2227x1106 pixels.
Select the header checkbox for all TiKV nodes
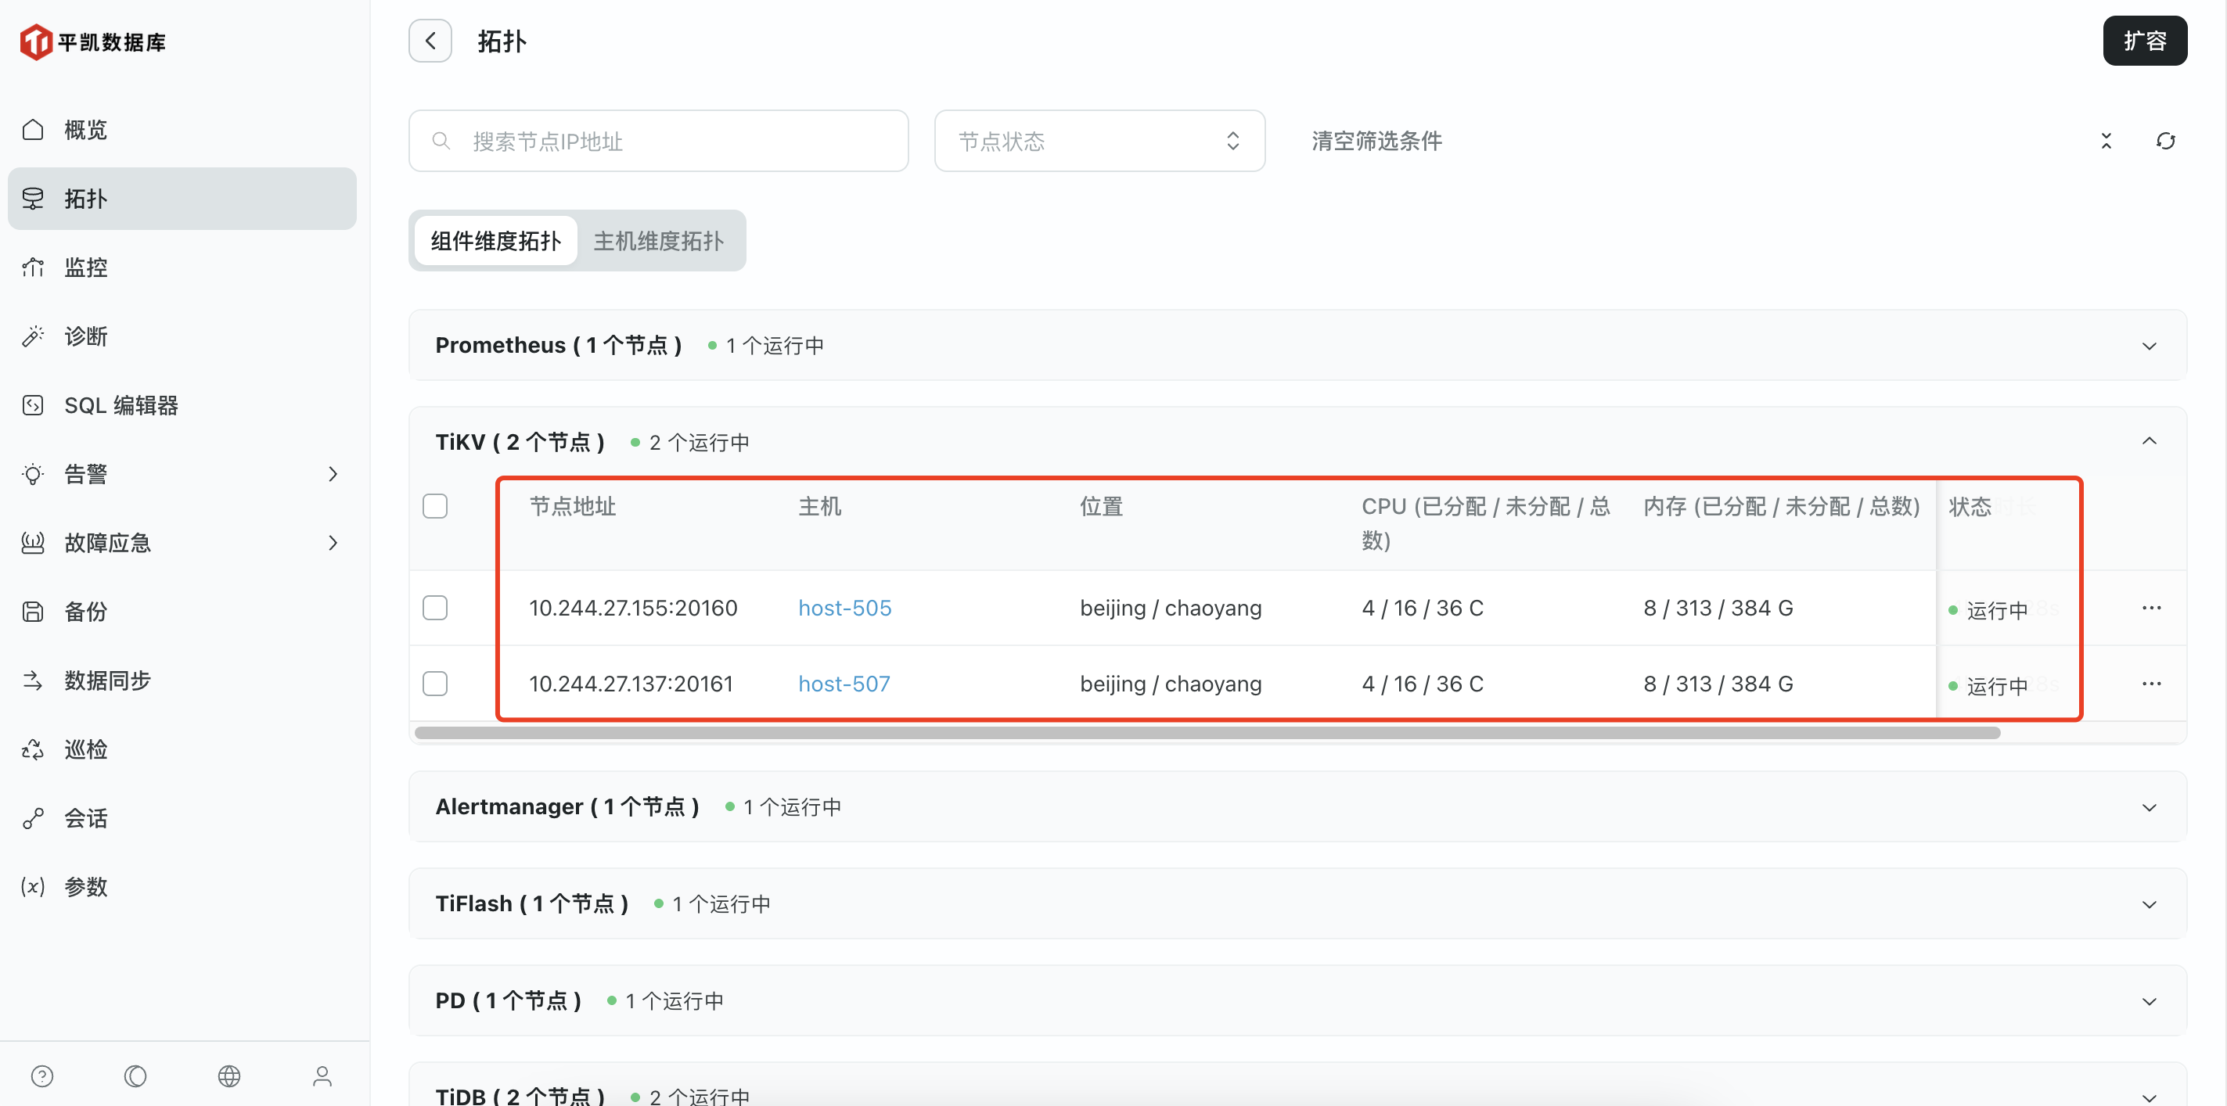pyautogui.click(x=435, y=506)
